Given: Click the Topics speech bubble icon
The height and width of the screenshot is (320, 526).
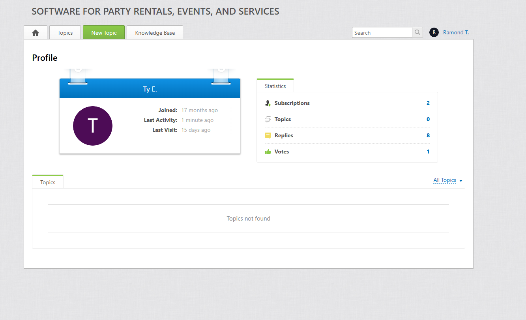Looking at the screenshot, I should pos(268,120).
